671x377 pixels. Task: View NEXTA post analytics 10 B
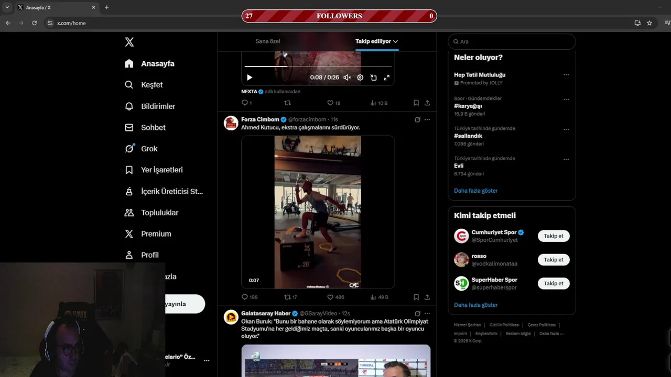(378, 103)
